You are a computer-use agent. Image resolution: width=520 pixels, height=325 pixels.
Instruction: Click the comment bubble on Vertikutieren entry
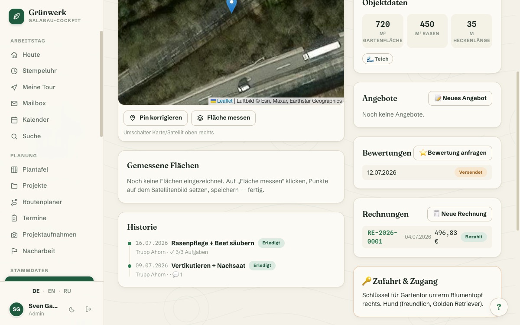(x=175, y=275)
